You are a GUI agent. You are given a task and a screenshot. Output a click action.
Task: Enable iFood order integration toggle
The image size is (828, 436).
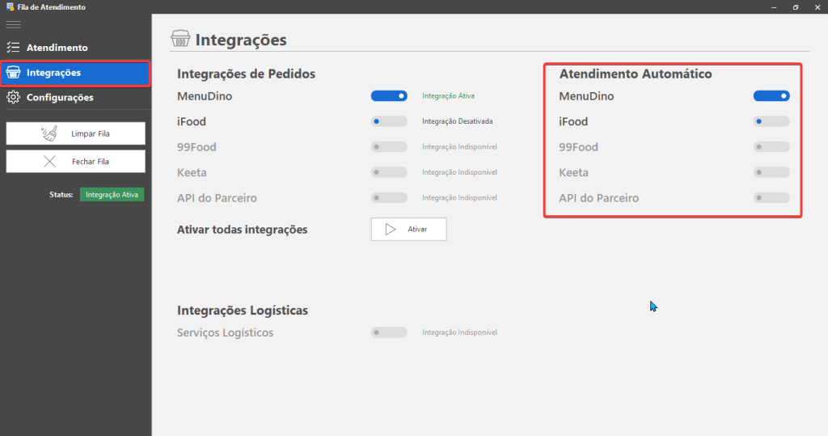point(389,121)
